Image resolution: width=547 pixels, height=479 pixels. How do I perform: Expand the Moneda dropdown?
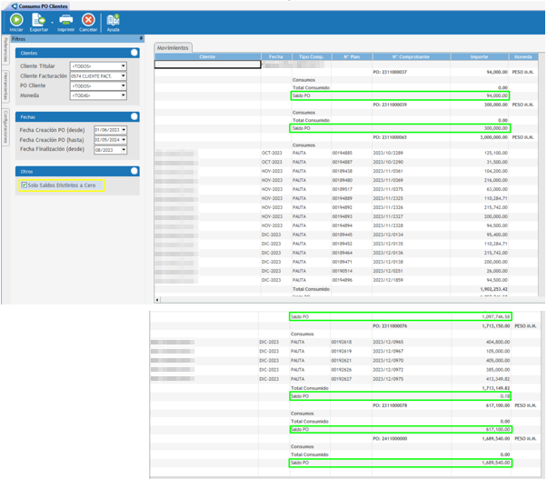124,95
